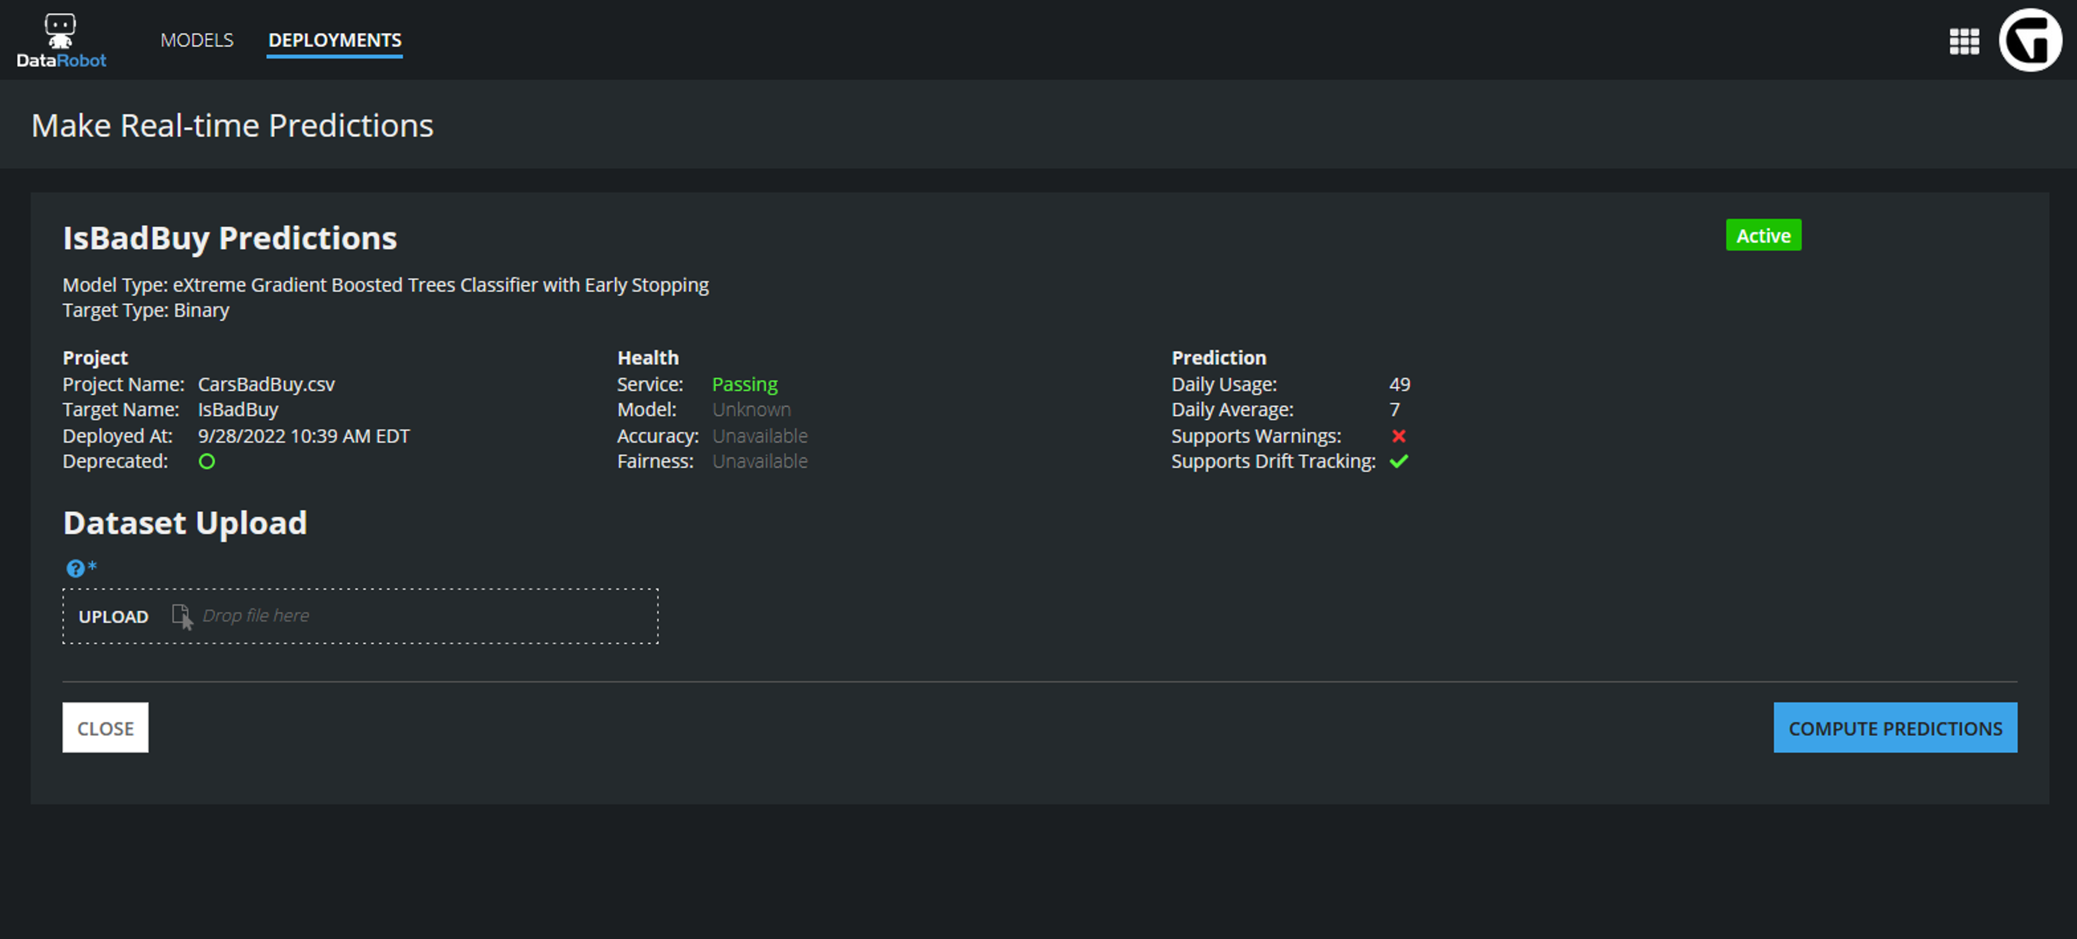Click the Daily Average value 7
The image size is (2077, 939).
(x=1395, y=409)
